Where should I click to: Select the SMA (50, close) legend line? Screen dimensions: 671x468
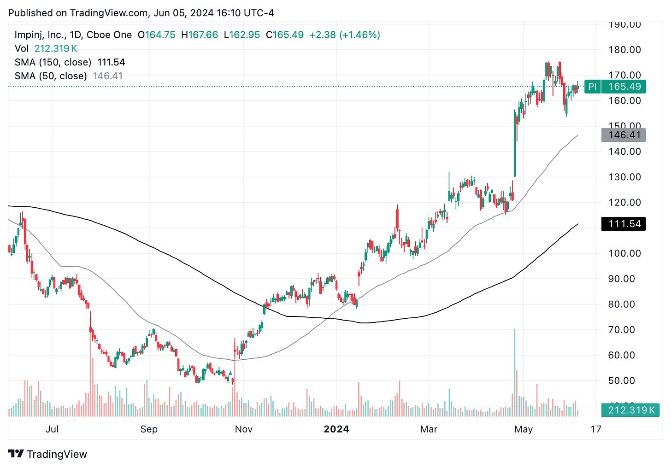69,76
